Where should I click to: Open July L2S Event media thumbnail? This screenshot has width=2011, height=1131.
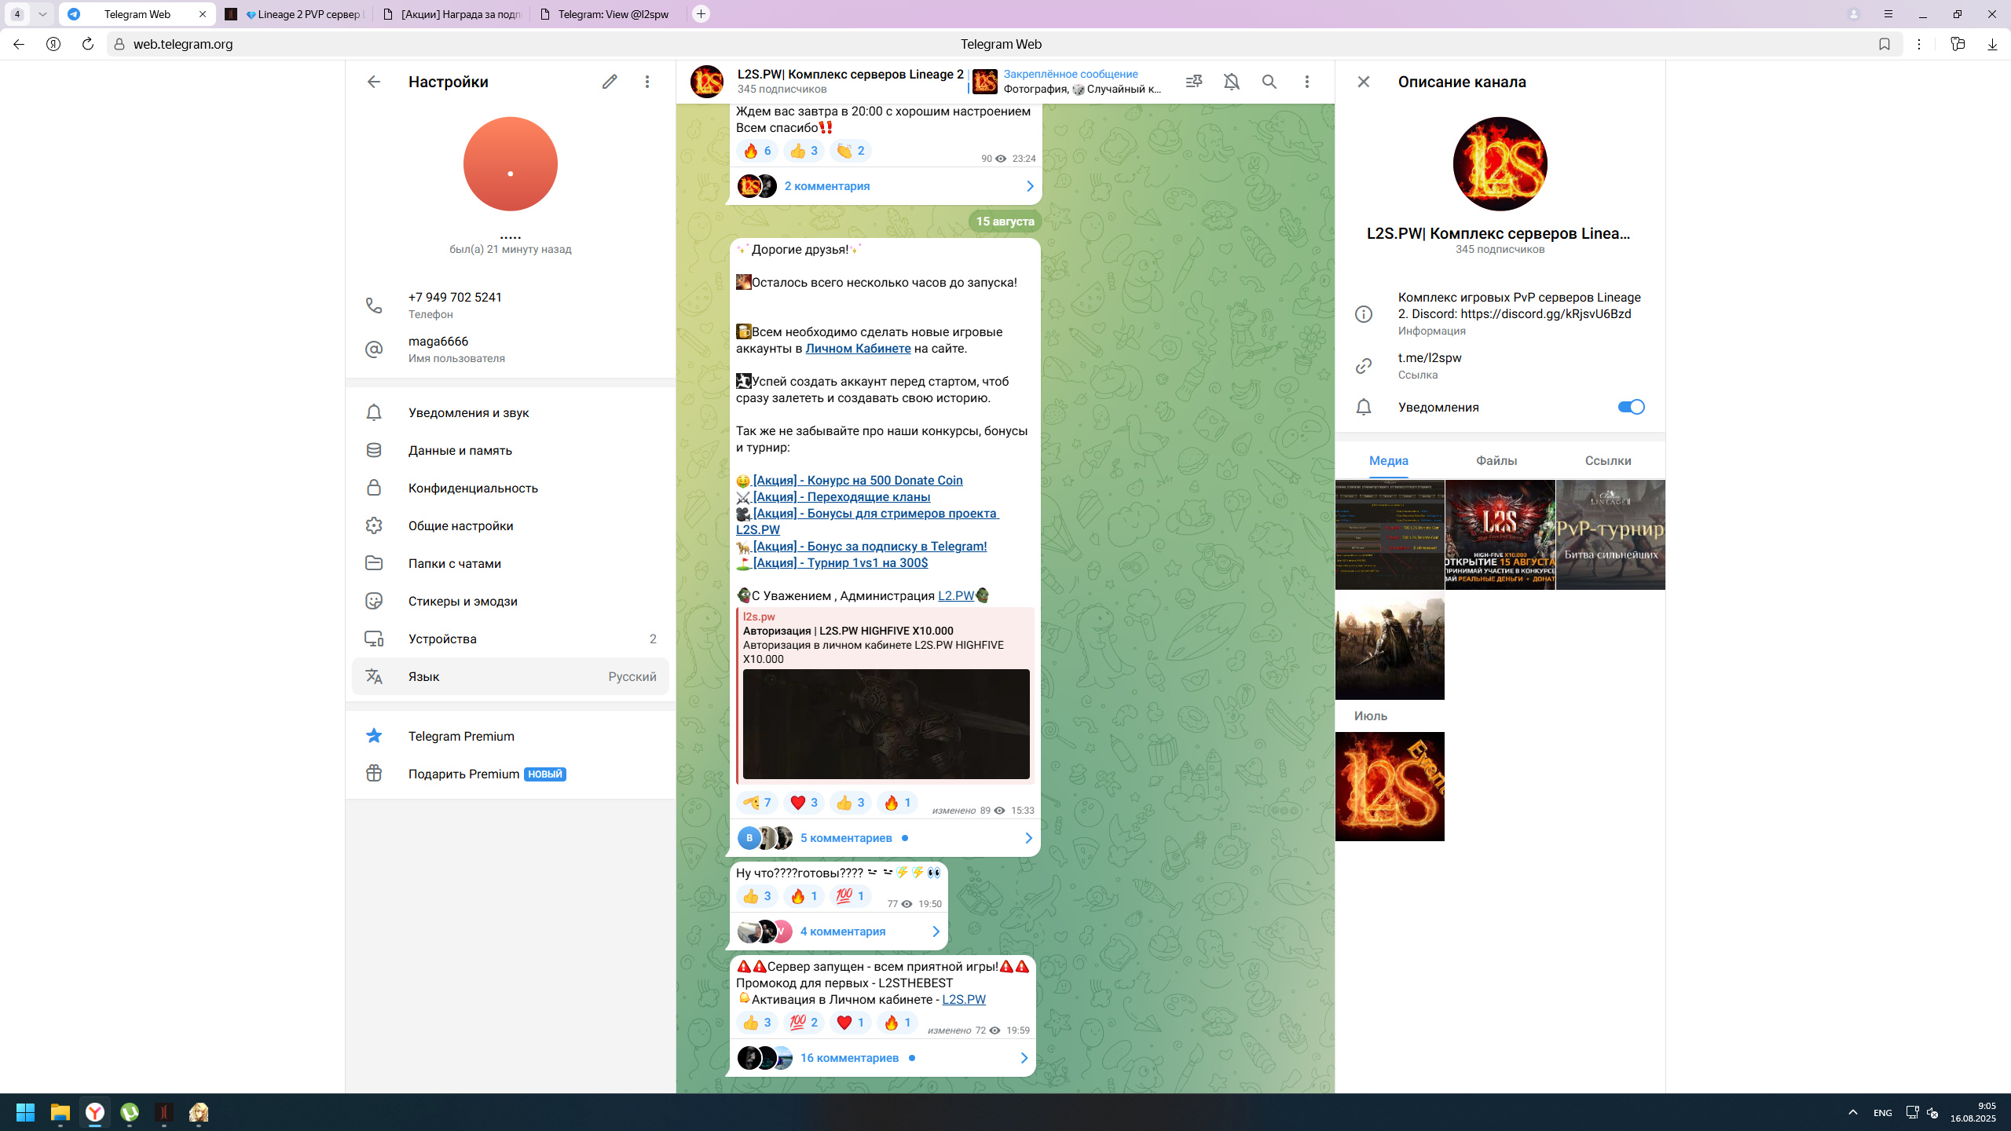[x=1390, y=786]
